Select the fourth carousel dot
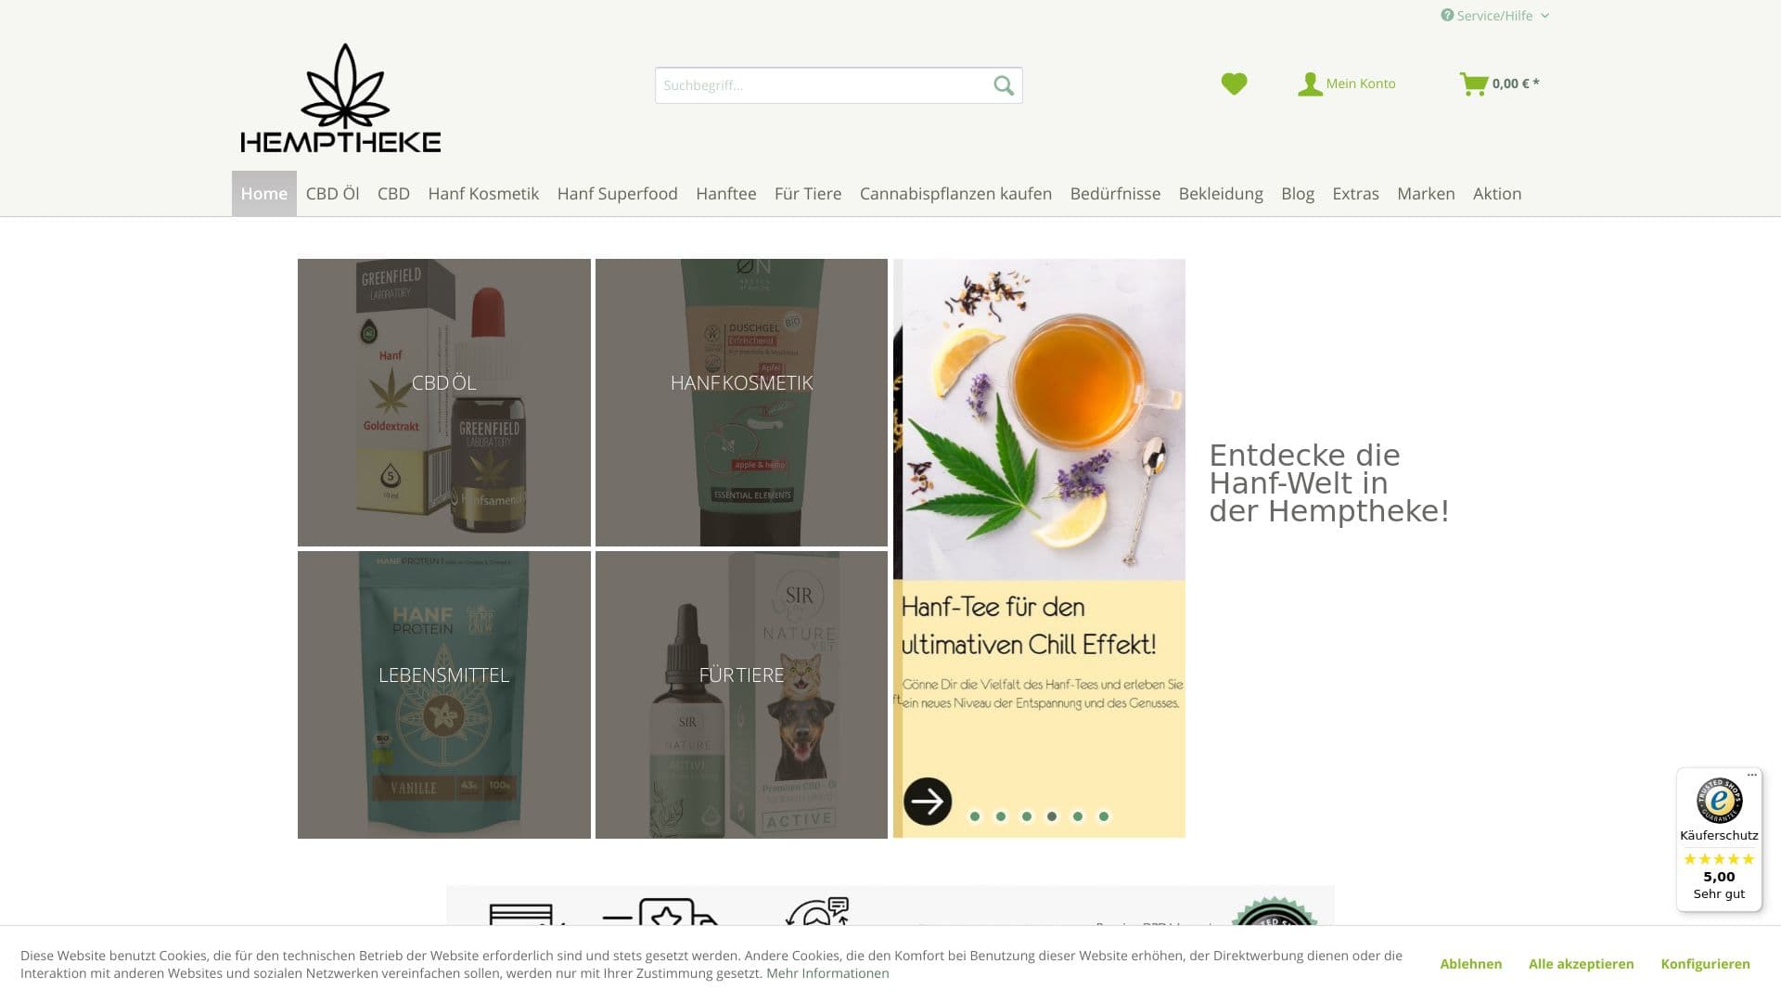1781x1002 pixels. pos(1052,817)
